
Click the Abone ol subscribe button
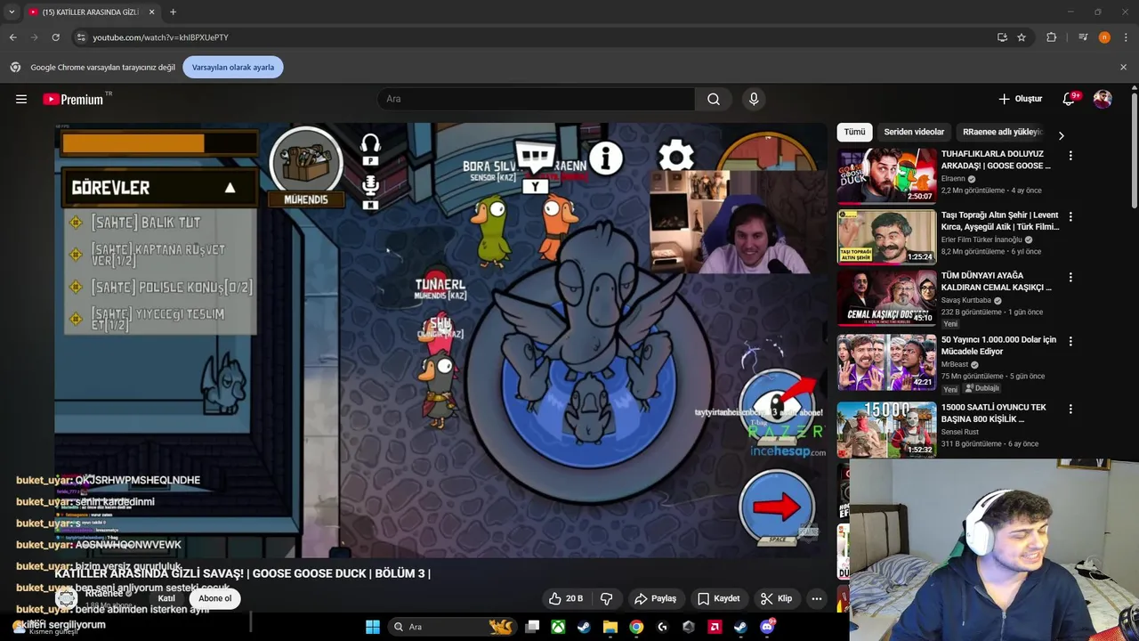(x=215, y=598)
